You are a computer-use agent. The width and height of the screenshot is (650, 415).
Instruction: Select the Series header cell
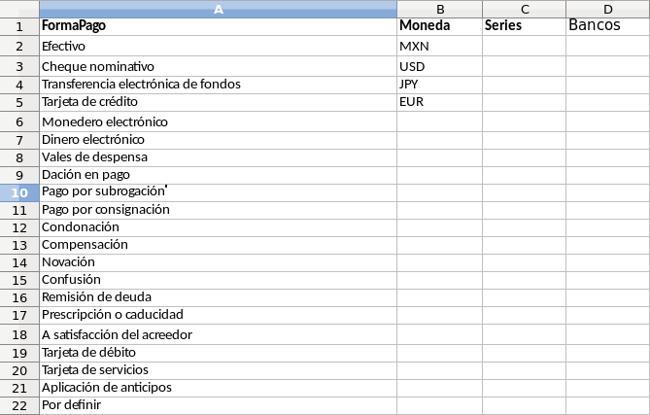(x=523, y=26)
